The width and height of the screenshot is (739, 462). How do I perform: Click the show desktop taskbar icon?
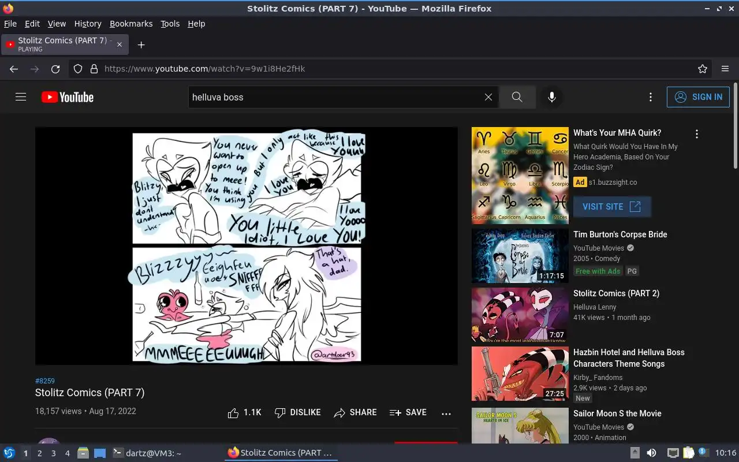100,453
